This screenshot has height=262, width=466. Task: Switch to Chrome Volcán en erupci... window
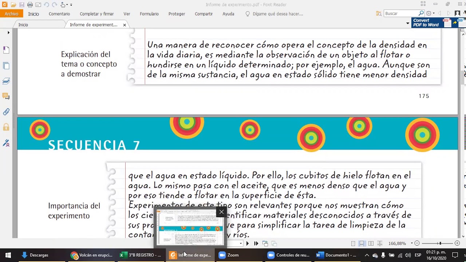pos(92,255)
